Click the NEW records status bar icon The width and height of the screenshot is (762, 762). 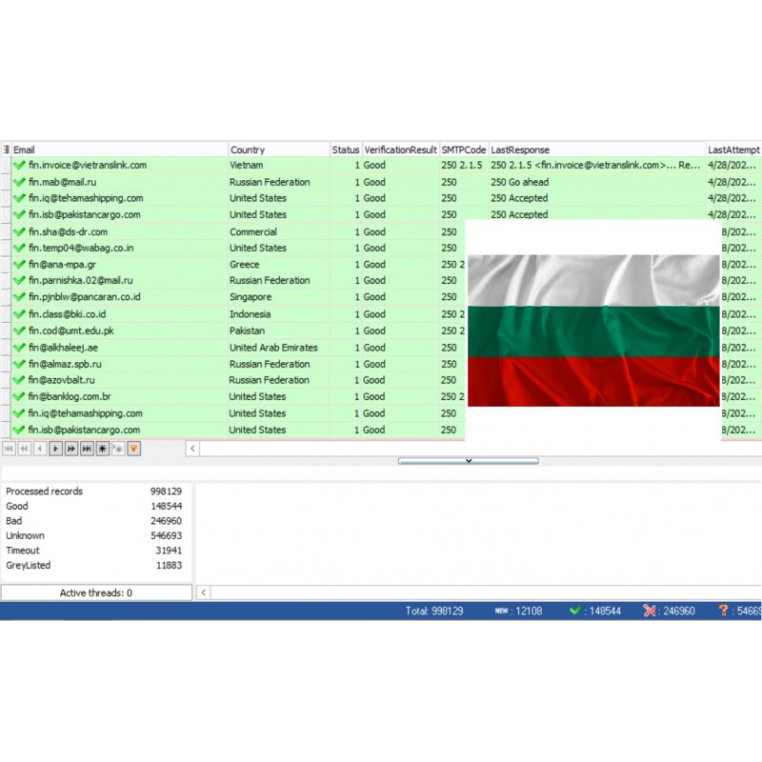pos(501,611)
